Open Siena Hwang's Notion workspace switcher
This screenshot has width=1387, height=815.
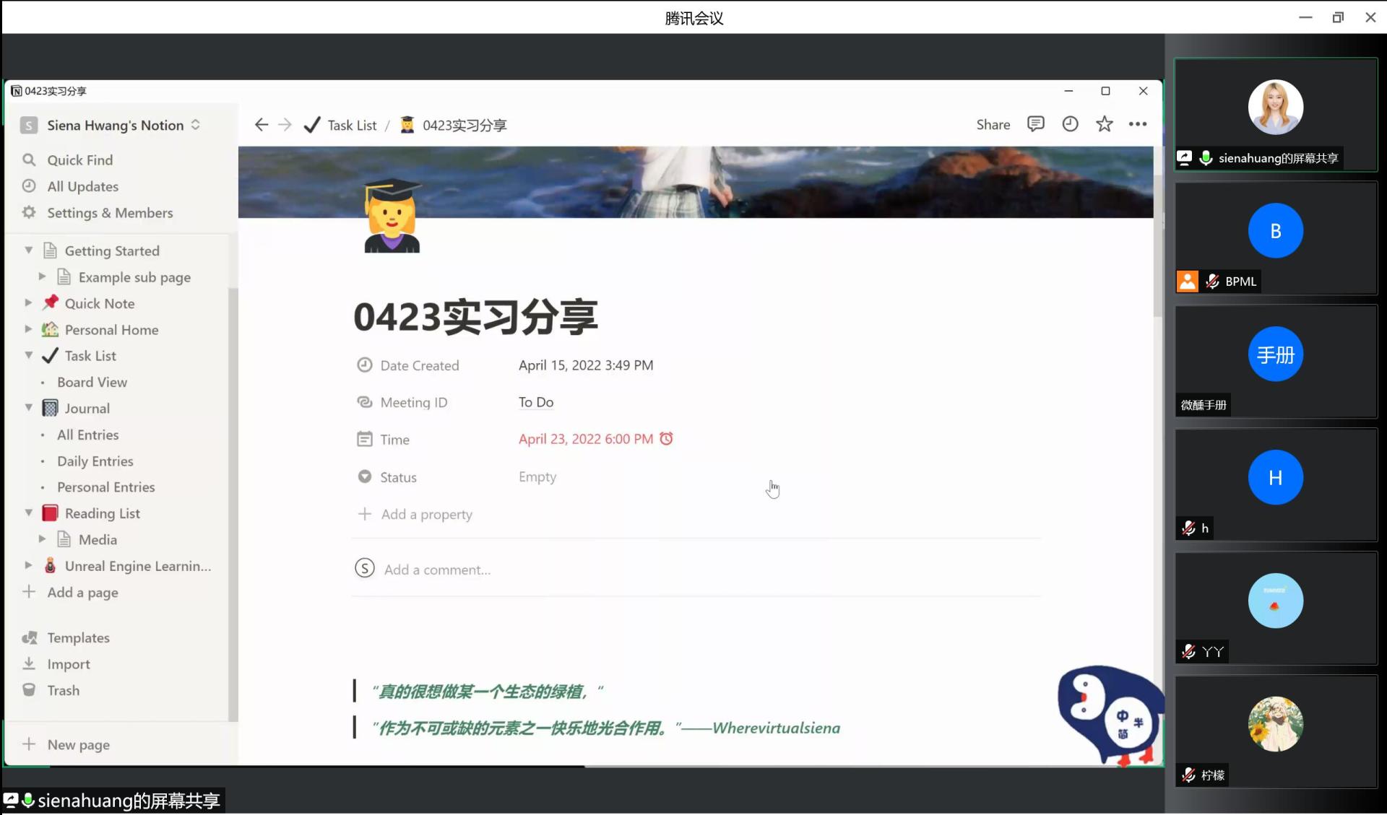[x=116, y=125]
